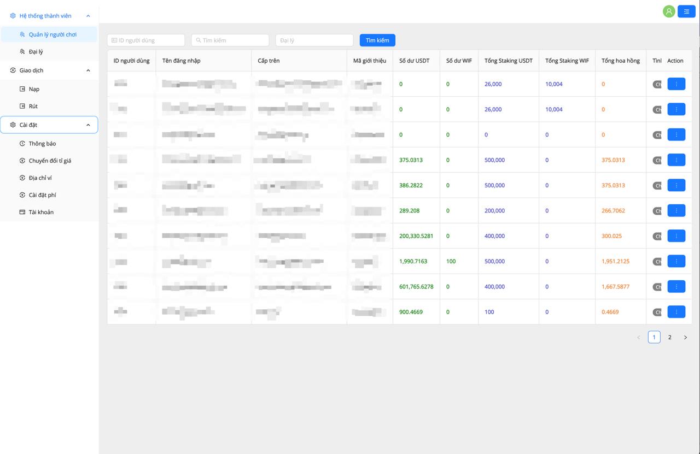700x454 pixels.
Task: Click the clock icon next to Thông báo
Action: pos(22,144)
